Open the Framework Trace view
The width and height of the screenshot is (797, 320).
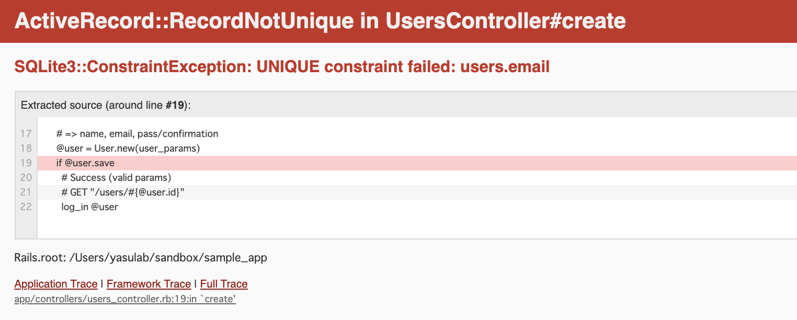coord(148,284)
